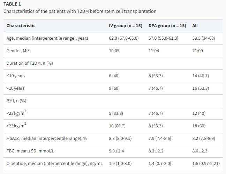Click the Duration of T2DM, n (%) row

[30, 63]
